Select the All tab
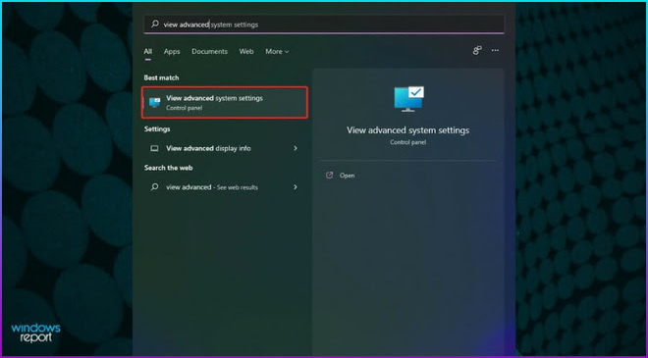Image resolution: width=648 pixels, height=358 pixels. 148,52
